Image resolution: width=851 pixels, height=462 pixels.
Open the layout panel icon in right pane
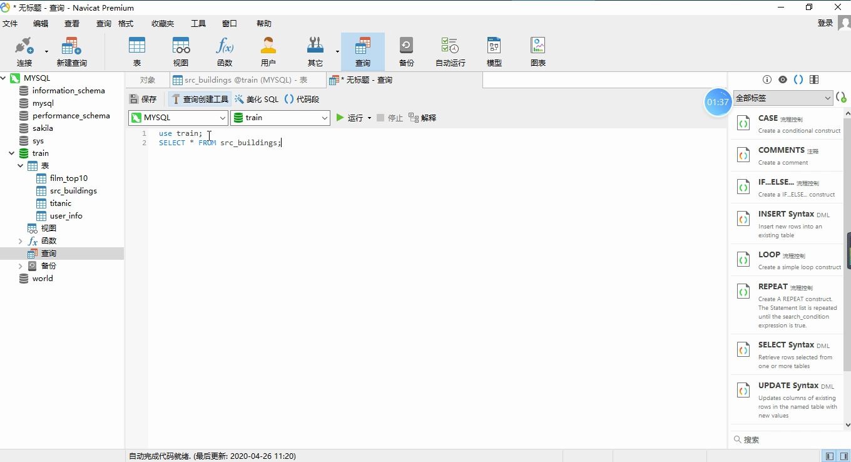pos(814,80)
